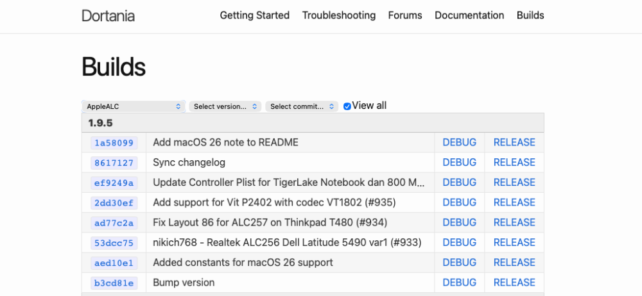Select the Builds page heading
642x296 pixels.
pyautogui.click(x=114, y=67)
